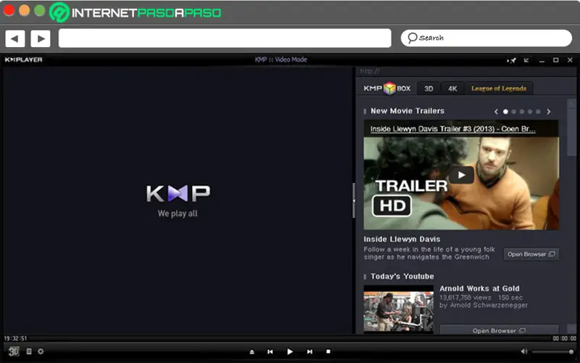This screenshot has width=580, height=363.
Task: Click the 19:32:51 clock display
Action: [15, 338]
